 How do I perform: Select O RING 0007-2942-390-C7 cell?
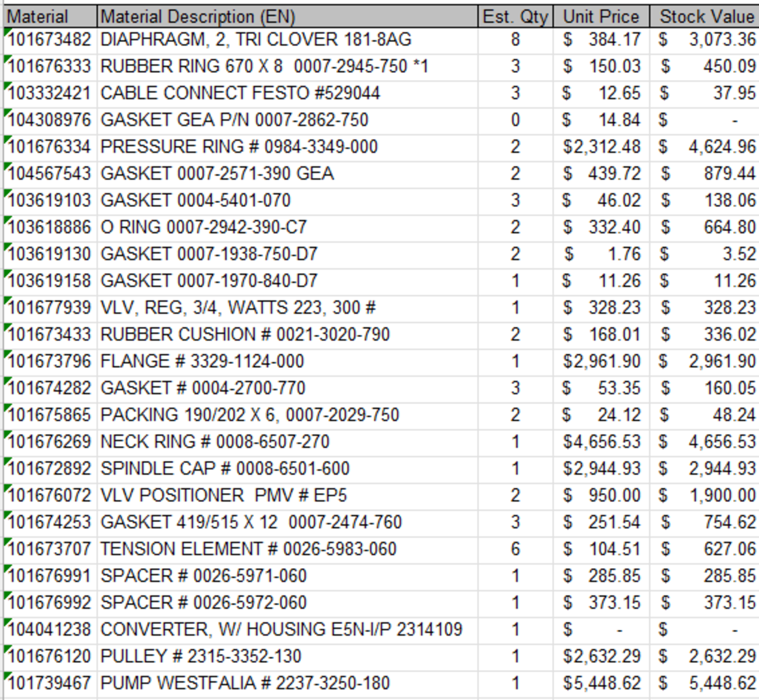coord(287,229)
